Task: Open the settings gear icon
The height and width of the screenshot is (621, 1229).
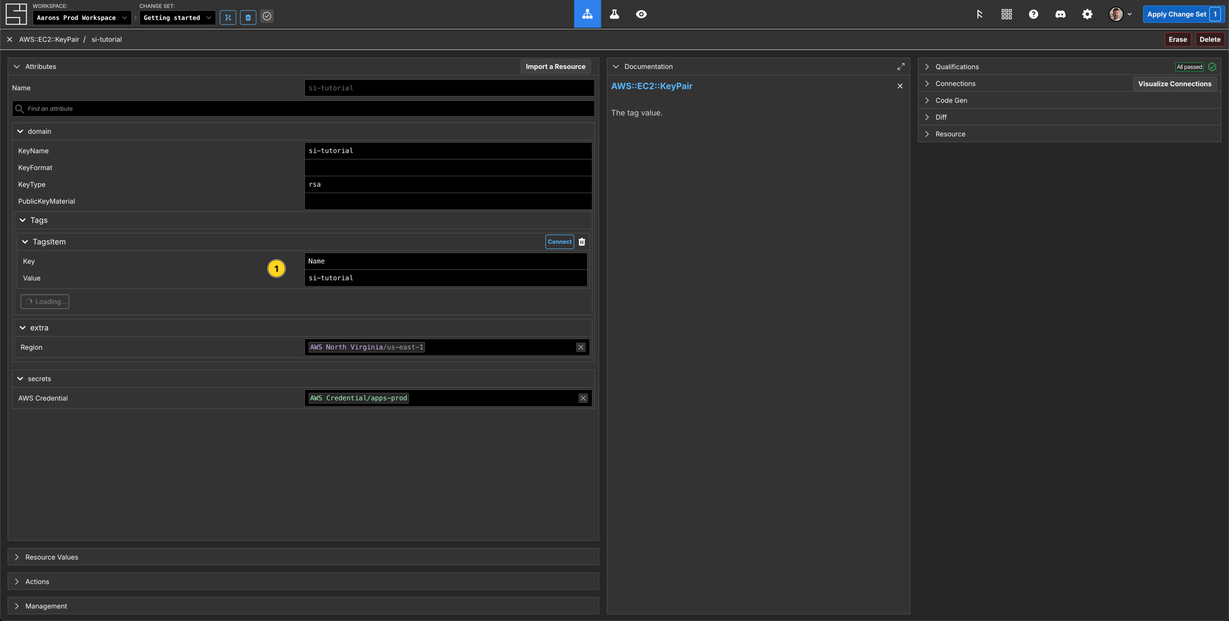Action: (1087, 14)
